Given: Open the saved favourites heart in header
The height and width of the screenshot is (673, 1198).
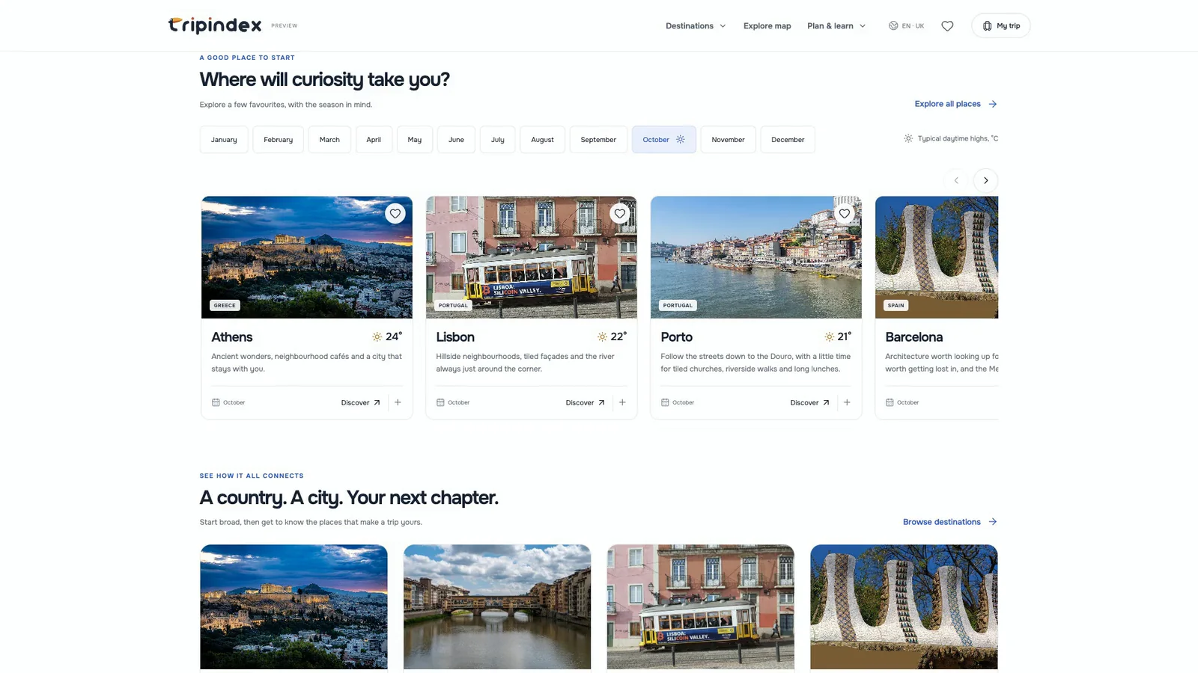Looking at the screenshot, I should (947, 26).
